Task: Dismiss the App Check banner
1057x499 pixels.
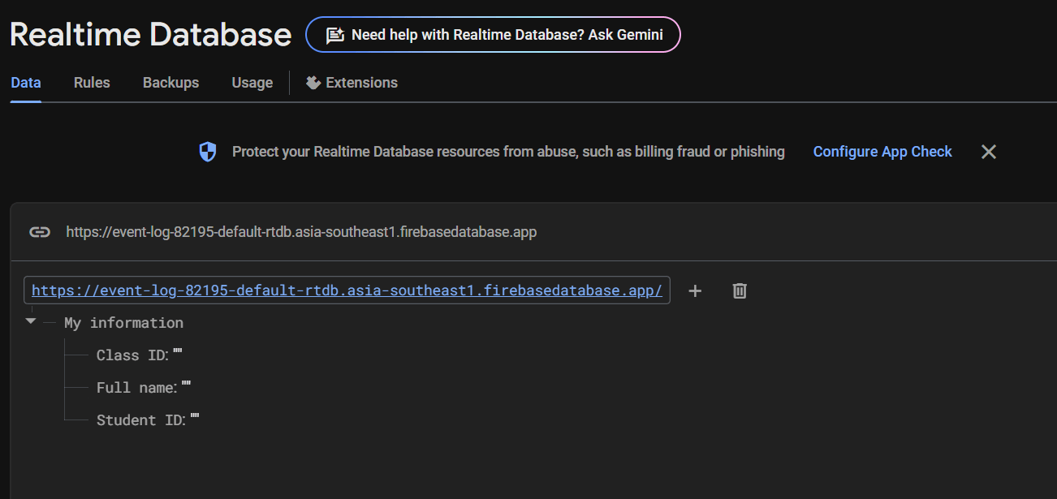Action: click(x=988, y=152)
